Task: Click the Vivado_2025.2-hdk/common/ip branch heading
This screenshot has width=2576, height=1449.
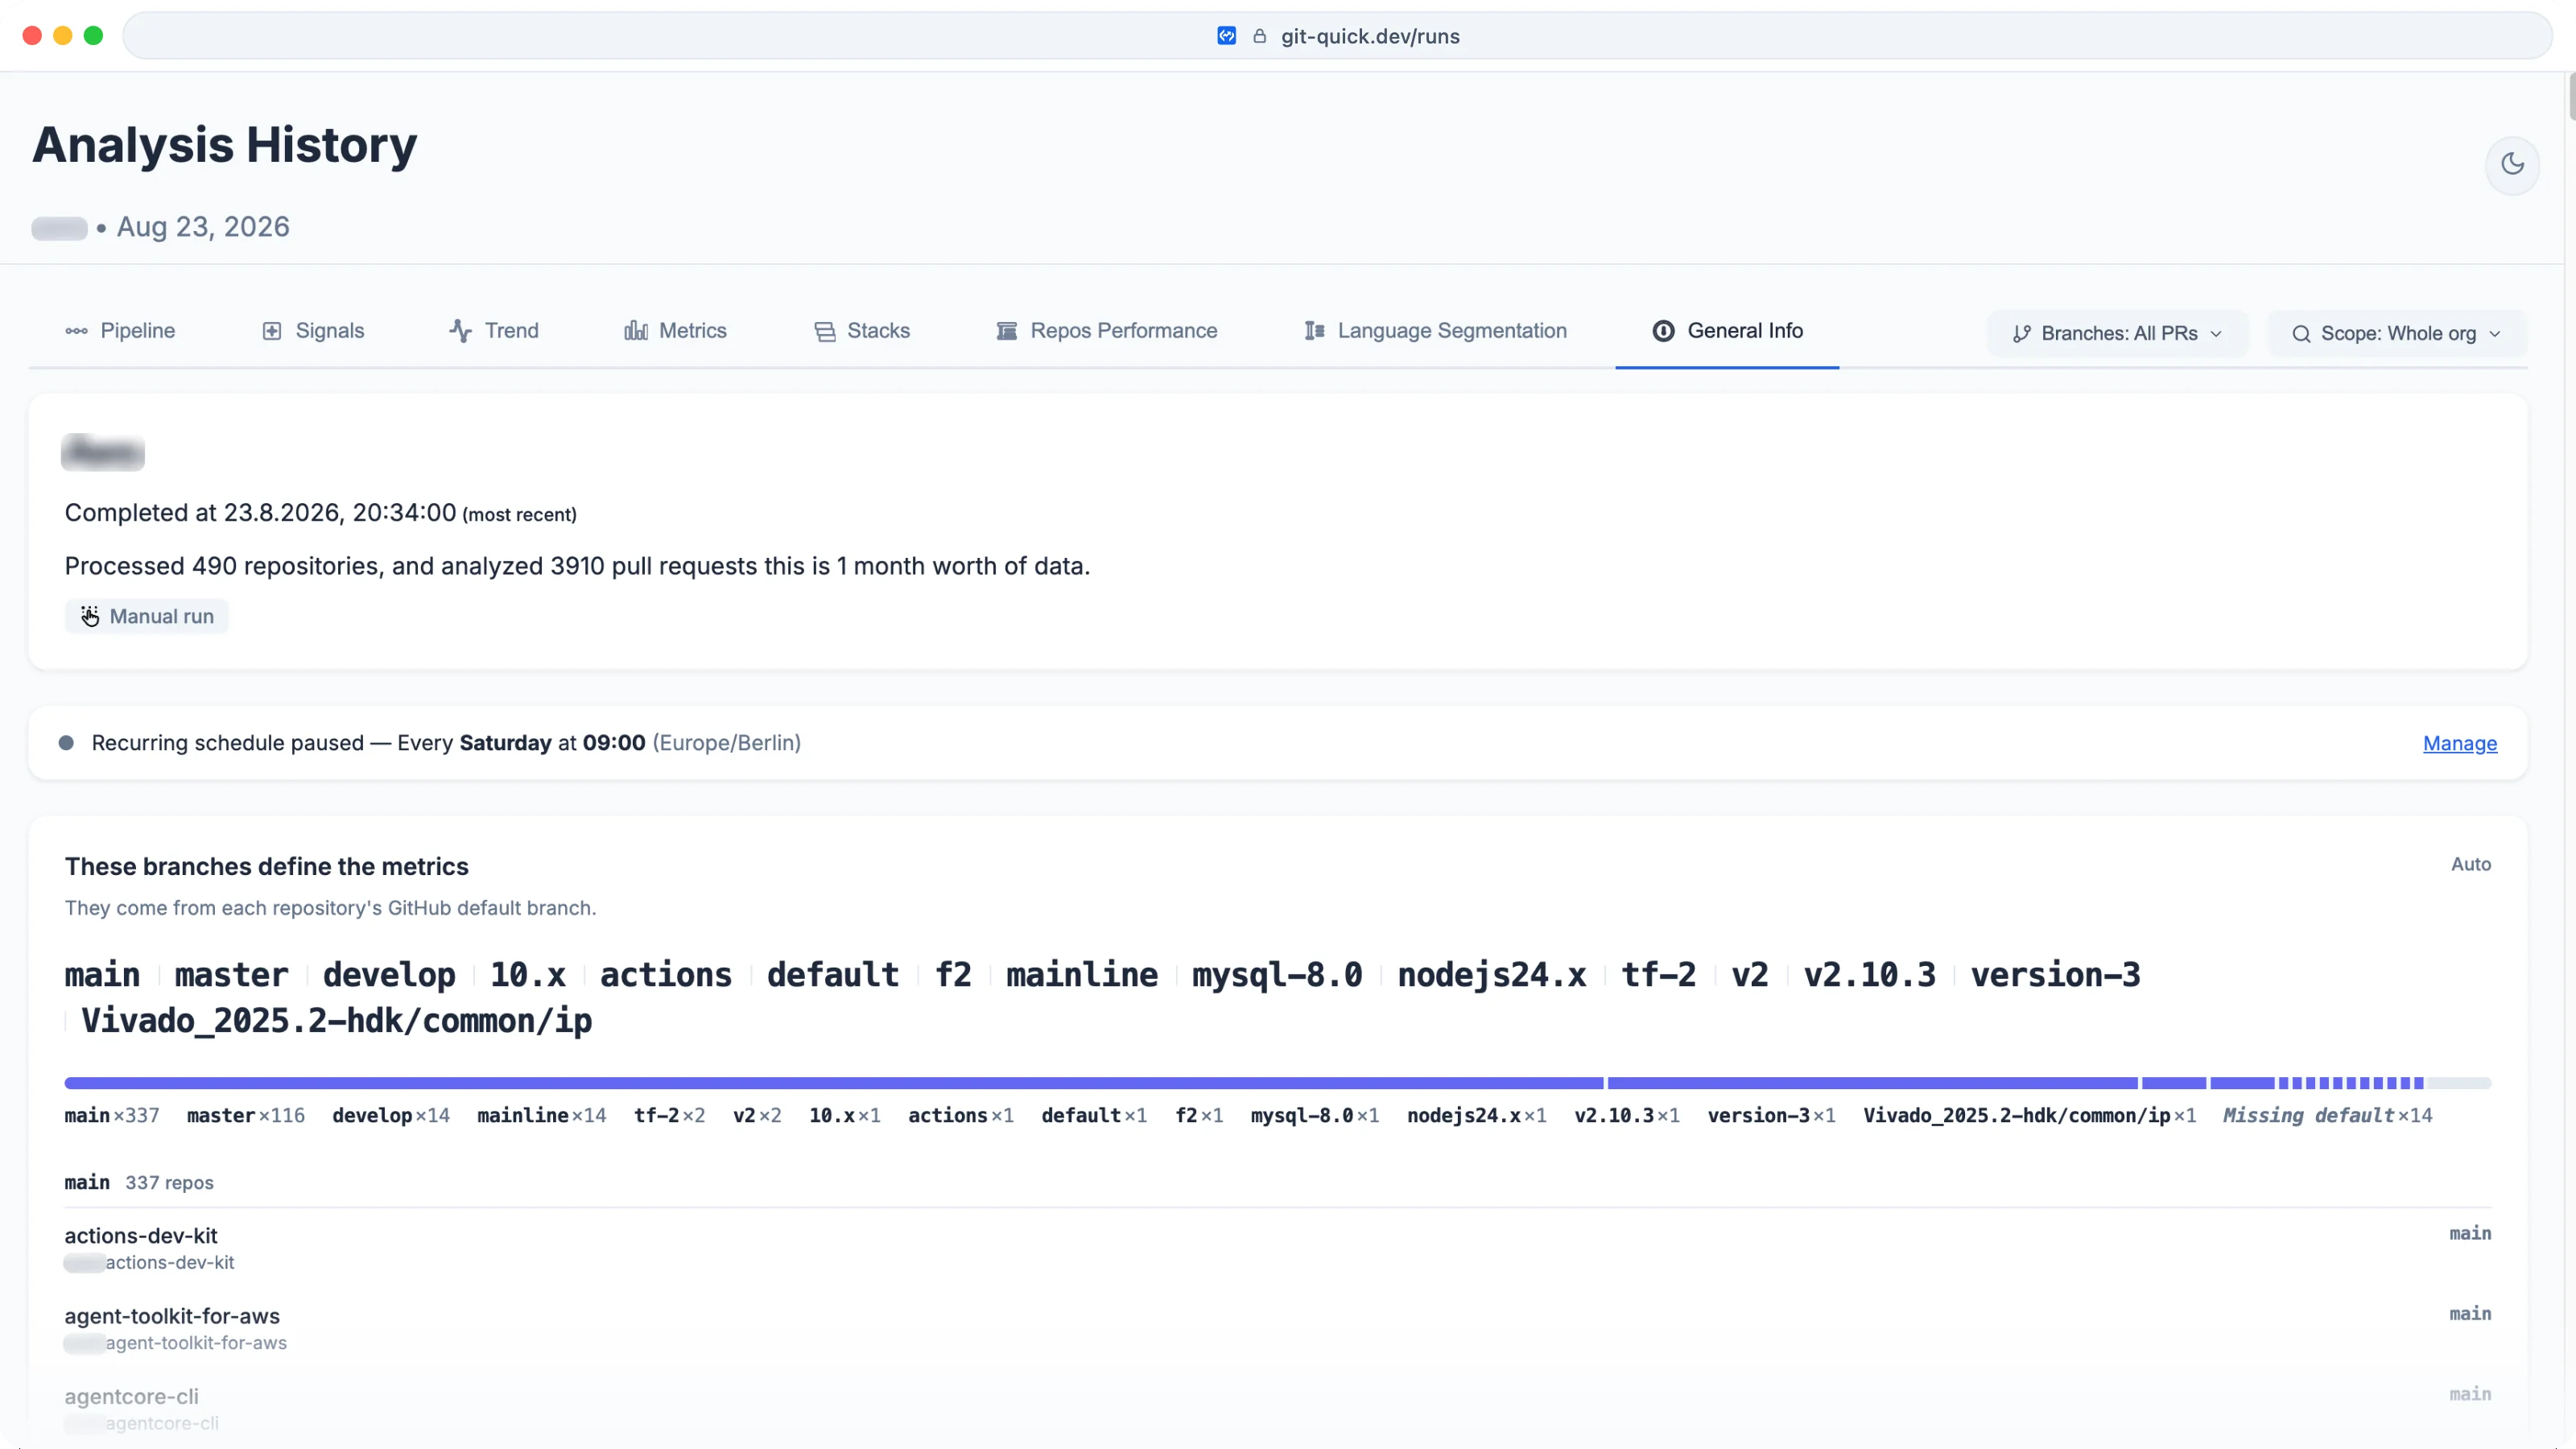Action: [336, 1021]
